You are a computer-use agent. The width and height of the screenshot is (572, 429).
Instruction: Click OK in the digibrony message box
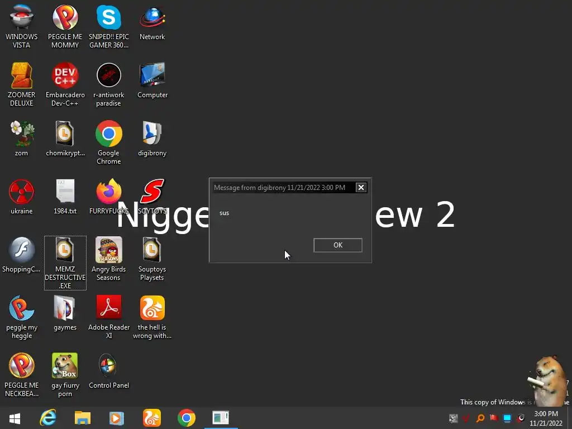pos(338,245)
